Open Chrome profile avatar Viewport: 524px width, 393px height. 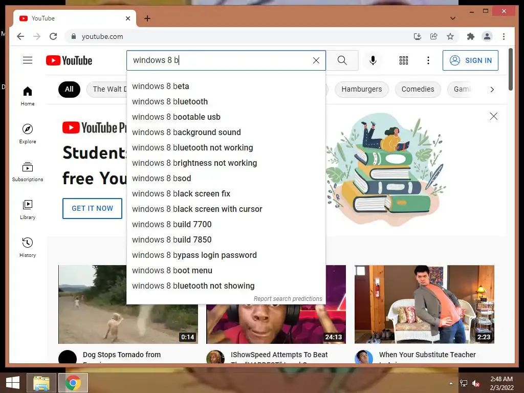(x=487, y=36)
